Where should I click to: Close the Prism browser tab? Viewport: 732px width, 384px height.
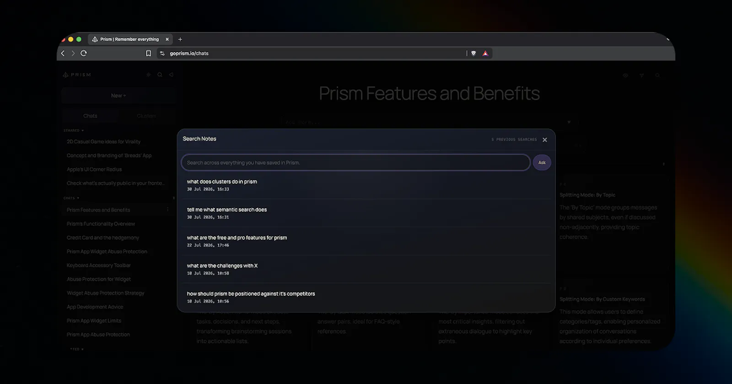(x=167, y=39)
